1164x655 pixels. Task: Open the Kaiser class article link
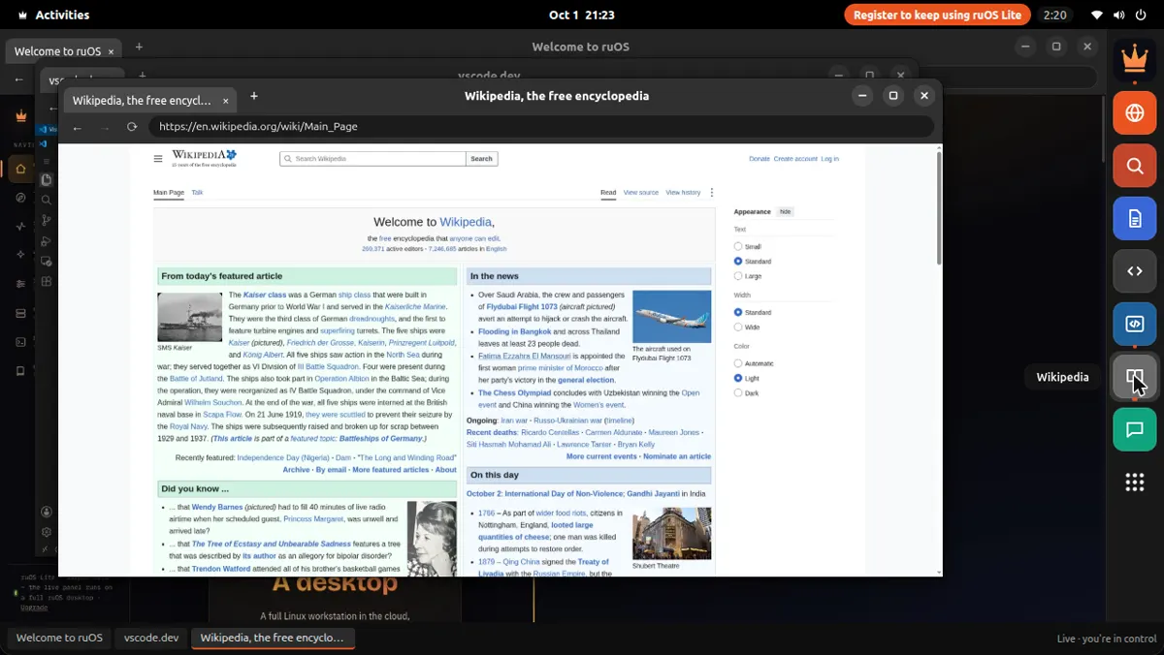[265, 295]
